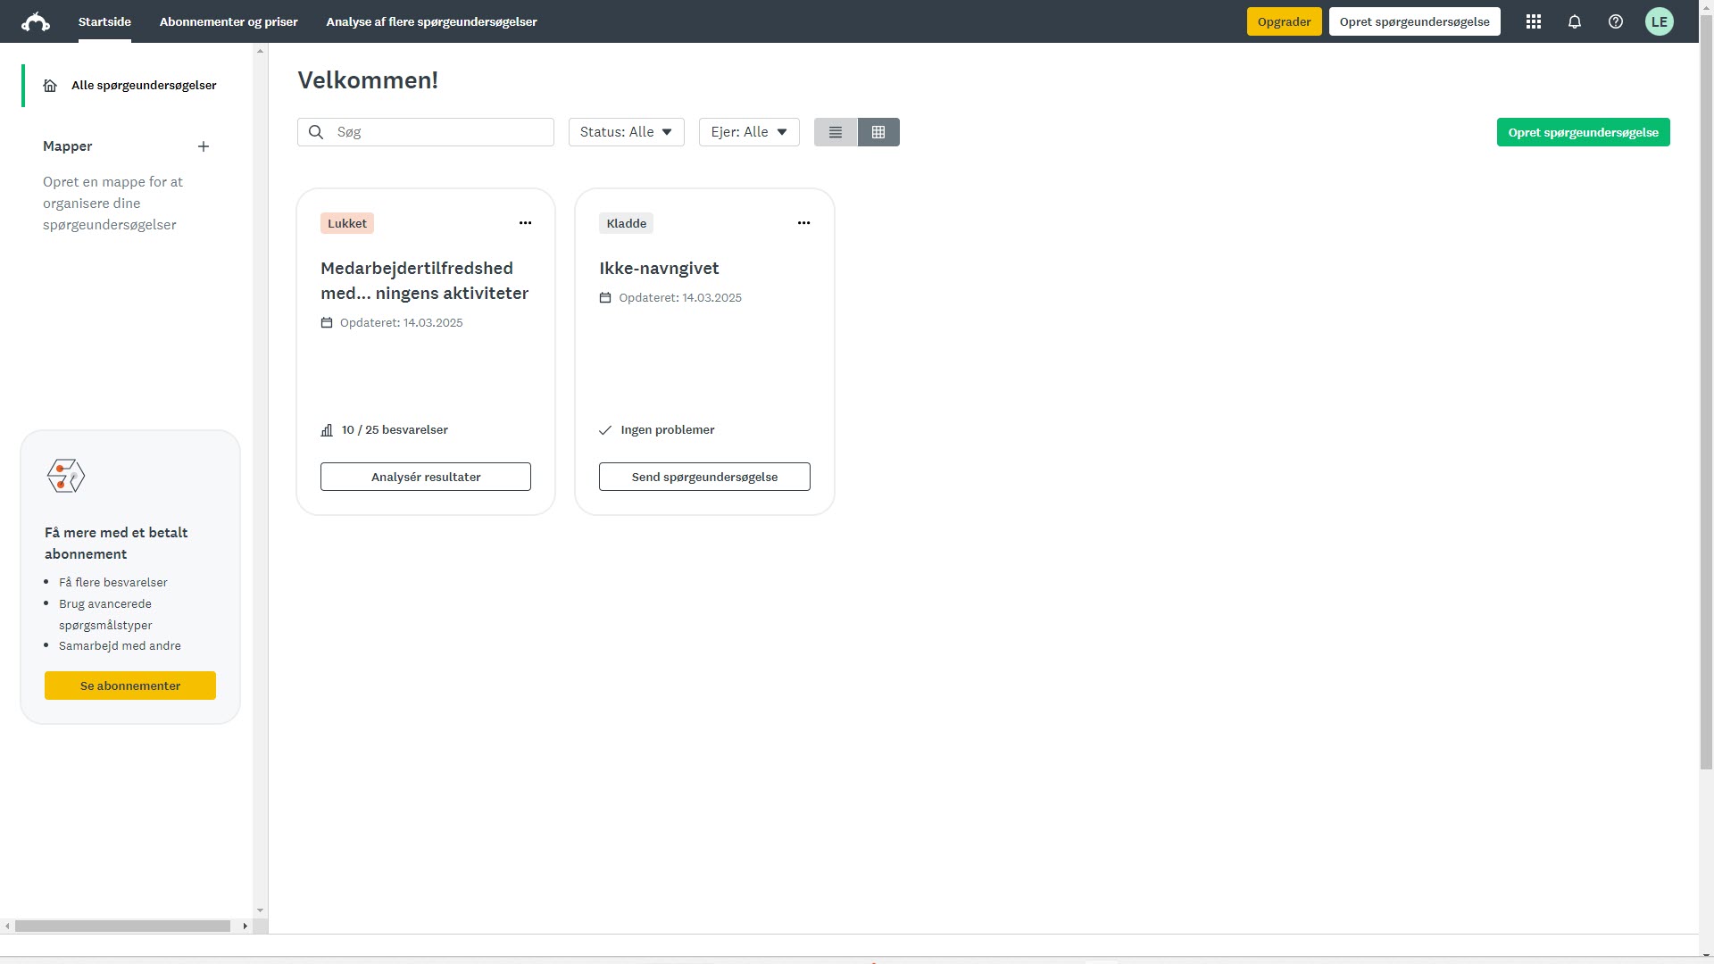Open Analyse af flere spørgeundersøgelser tab
This screenshot has height=964, width=1714.
[x=431, y=22]
